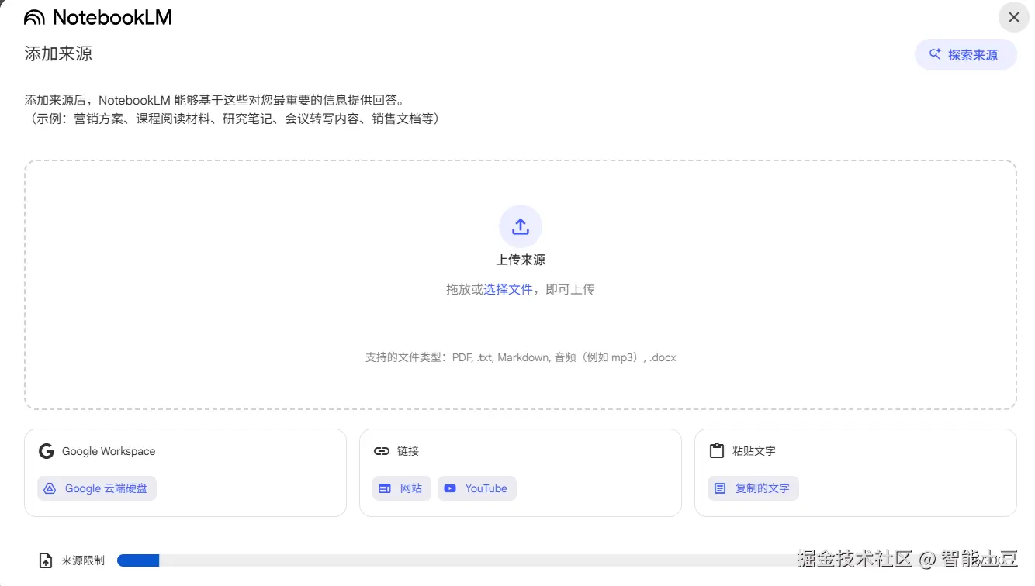Click the 选择文件 link
Viewport: 1035px width, 586px height.
(x=508, y=289)
